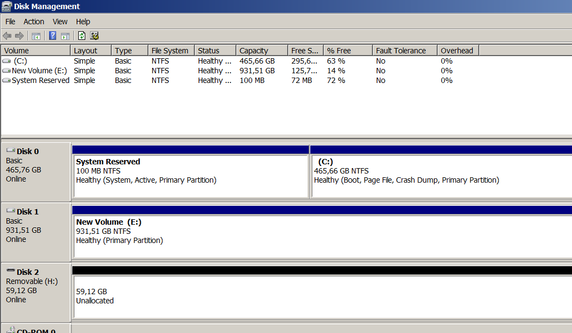Image resolution: width=572 pixels, height=333 pixels.
Task: Open the View menu
Action: [60, 22]
